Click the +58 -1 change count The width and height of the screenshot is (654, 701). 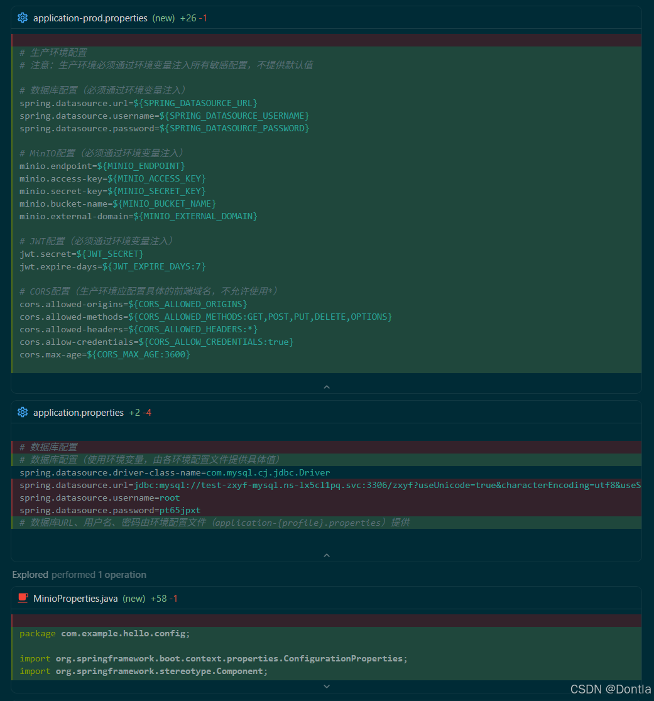tap(164, 599)
